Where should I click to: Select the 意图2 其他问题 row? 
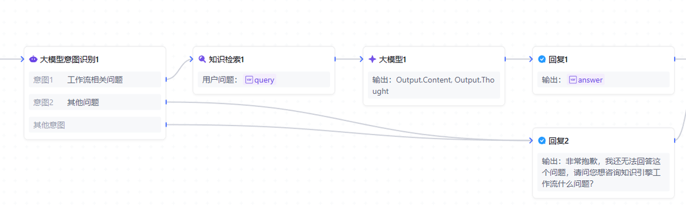click(x=95, y=103)
